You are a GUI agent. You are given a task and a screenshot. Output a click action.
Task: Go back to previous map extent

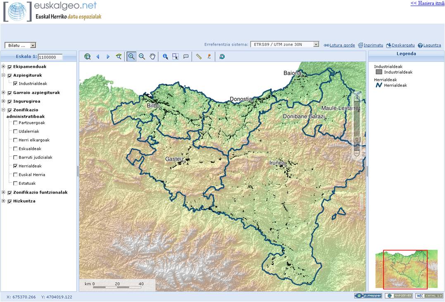click(x=98, y=57)
